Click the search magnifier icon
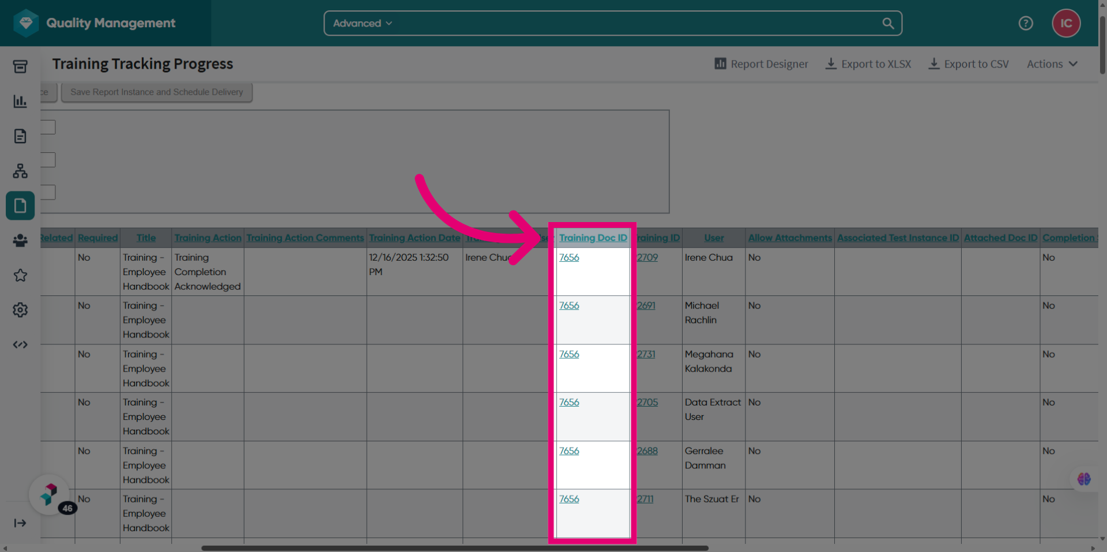The width and height of the screenshot is (1107, 552). click(x=888, y=23)
